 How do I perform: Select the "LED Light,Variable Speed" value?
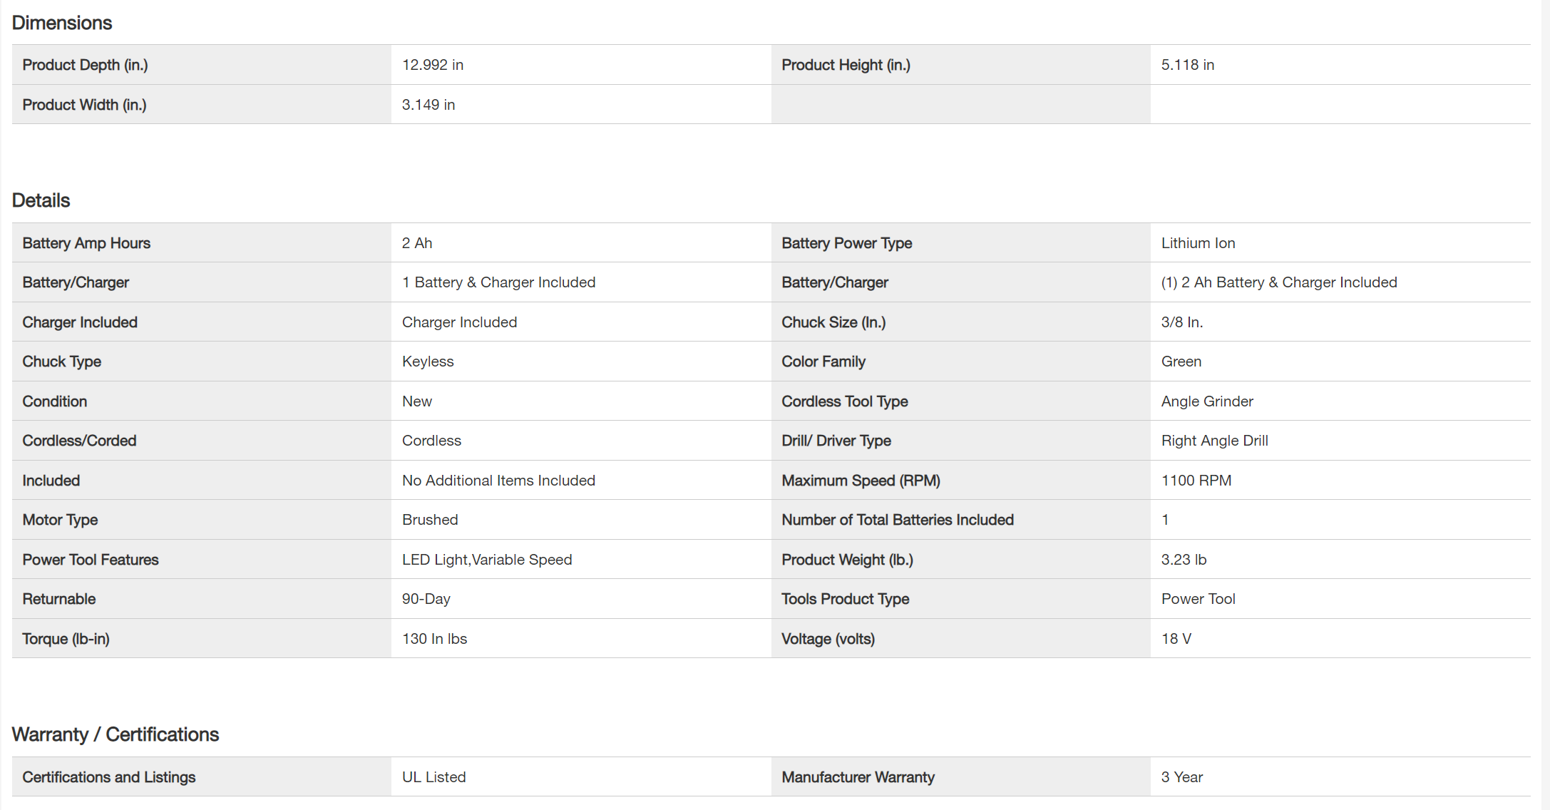(x=487, y=560)
